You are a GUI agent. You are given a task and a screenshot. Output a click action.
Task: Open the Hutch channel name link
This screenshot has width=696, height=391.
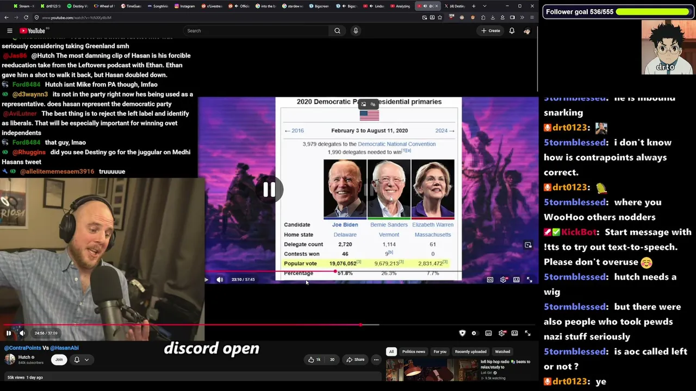pos(24,357)
